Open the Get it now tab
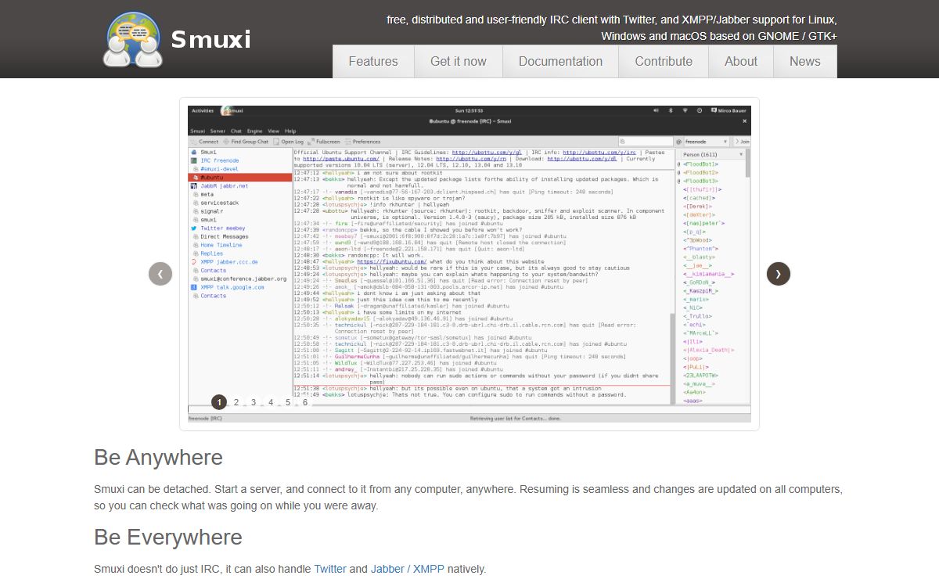This screenshot has width=939, height=579. click(459, 61)
